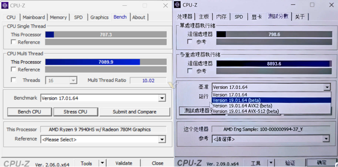Click the Close button at bottom of left window

pos(157,164)
